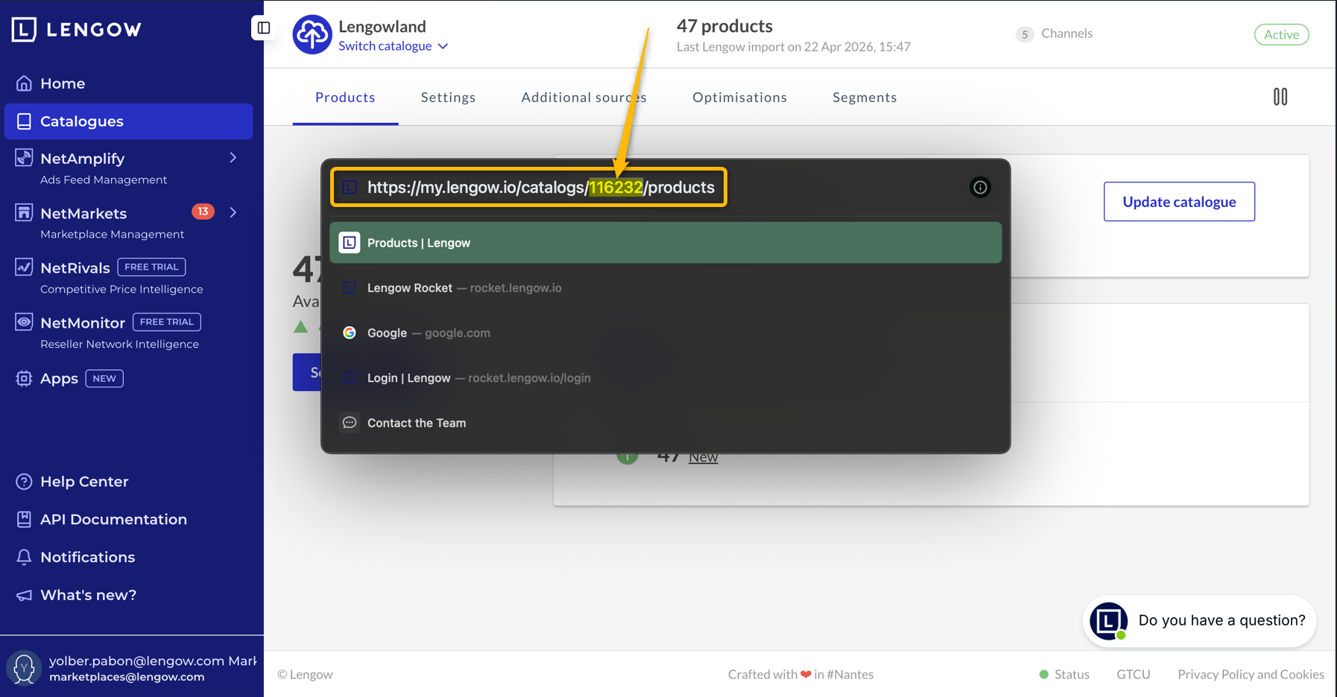Click the Lengowland cloud upload icon
This screenshot has width=1337, height=697.
click(x=312, y=34)
